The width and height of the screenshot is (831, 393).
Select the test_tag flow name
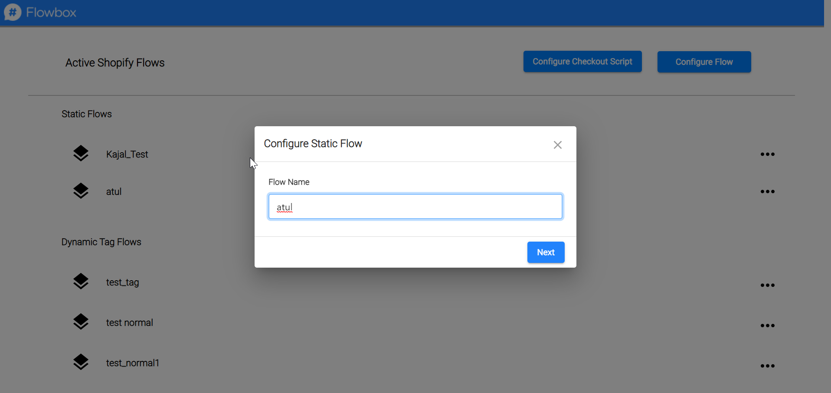pyautogui.click(x=122, y=282)
